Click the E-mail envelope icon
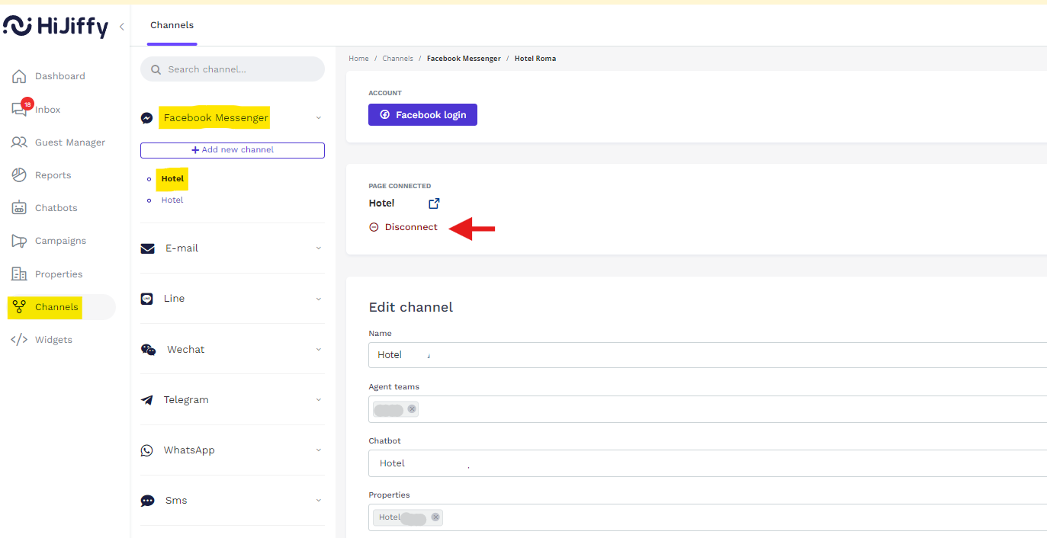 [148, 248]
